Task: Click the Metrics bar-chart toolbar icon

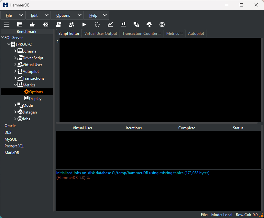Action: pyautogui.click(x=123, y=24)
